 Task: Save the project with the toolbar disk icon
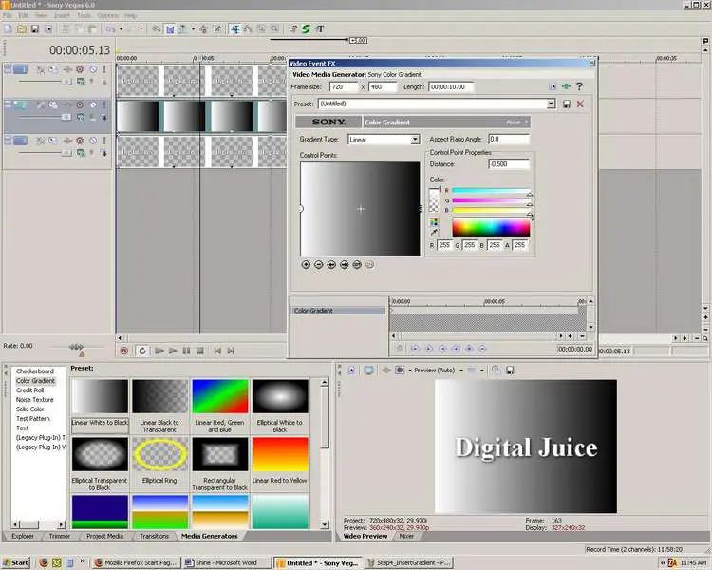34,29
